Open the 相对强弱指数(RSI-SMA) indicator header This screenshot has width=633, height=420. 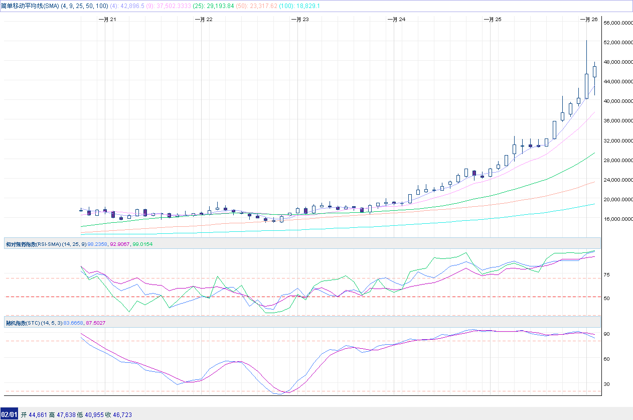click(33, 244)
